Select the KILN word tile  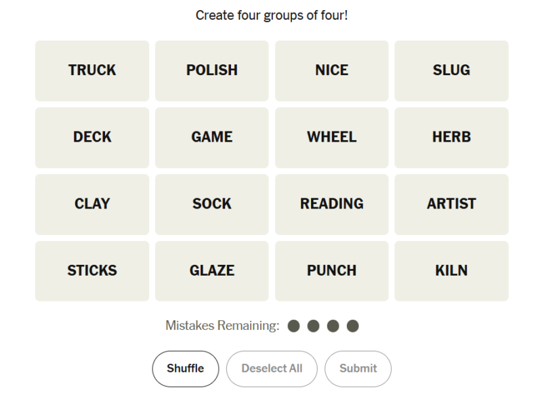(x=451, y=271)
